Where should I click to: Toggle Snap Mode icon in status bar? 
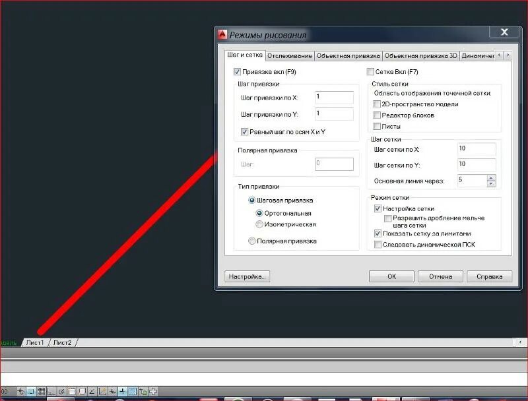[x=31, y=391]
